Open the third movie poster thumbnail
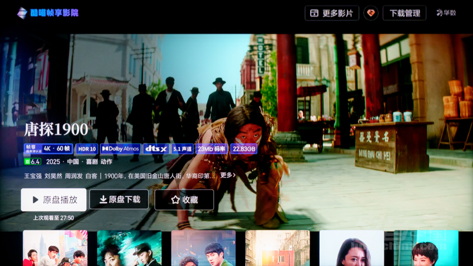Screen dimensions: 473x266 (203, 248)
